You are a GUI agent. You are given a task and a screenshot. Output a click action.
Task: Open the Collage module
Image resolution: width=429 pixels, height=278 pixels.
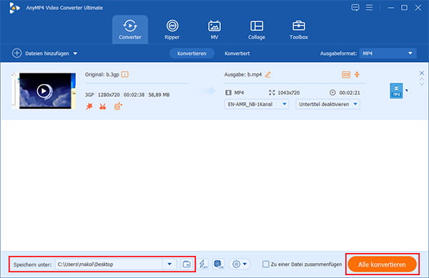click(x=257, y=30)
